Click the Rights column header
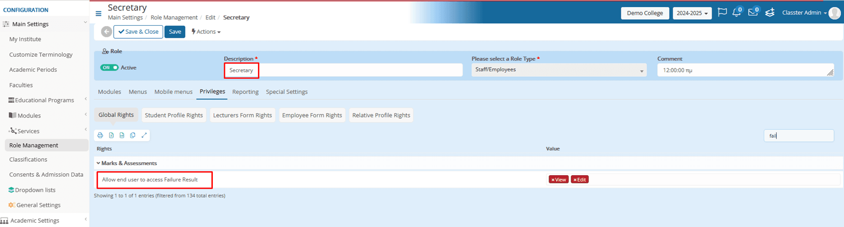The height and width of the screenshot is (227, 844). pos(104,149)
